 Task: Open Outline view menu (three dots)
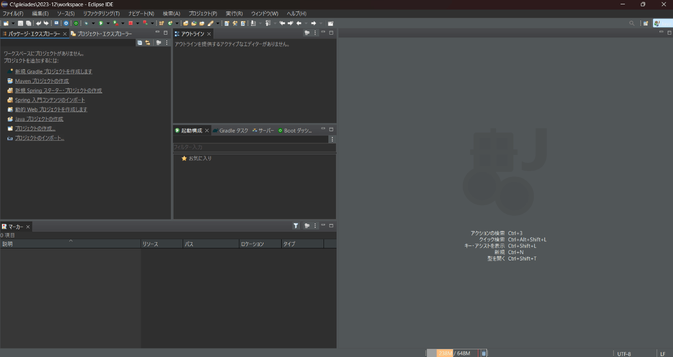click(315, 33)
